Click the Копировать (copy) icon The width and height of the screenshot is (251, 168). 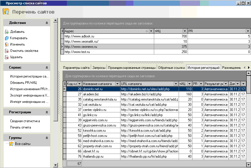(x=7, y=38)
